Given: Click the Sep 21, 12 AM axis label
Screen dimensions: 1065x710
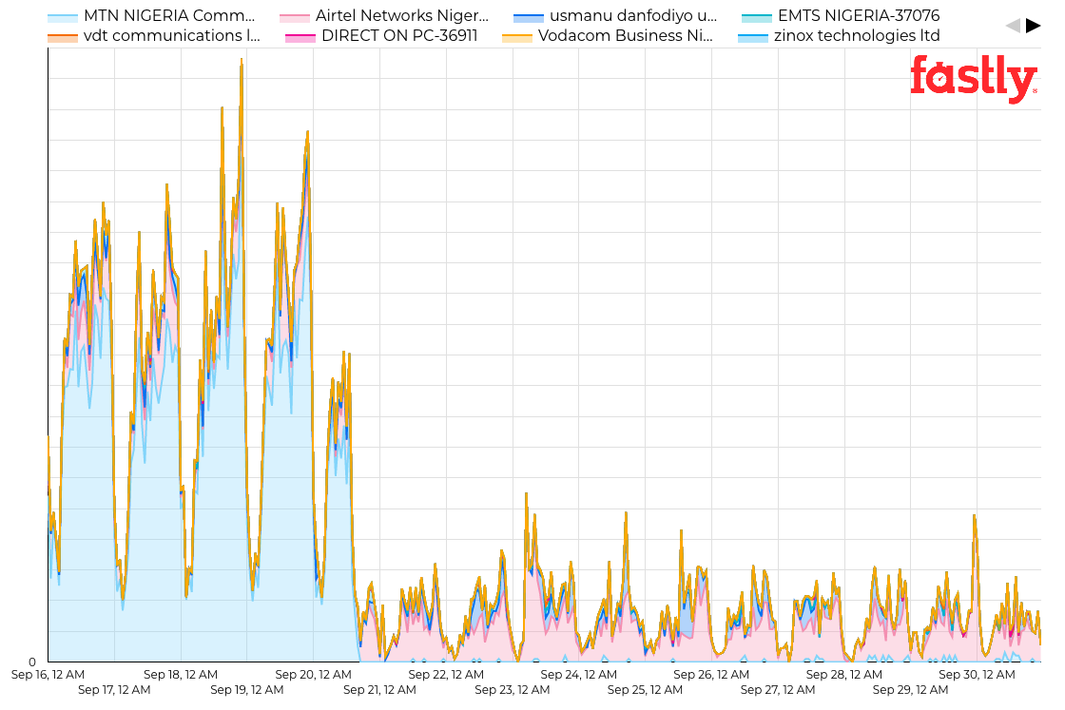Looking at the screenshot, I should (379, 690).
